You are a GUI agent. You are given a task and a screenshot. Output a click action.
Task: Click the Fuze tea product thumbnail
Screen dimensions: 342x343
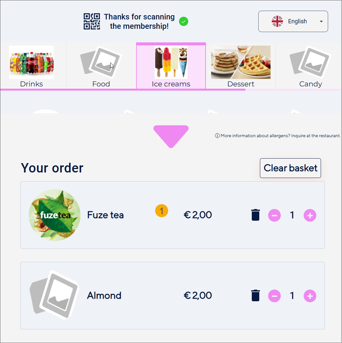click(x=54, y=215)
